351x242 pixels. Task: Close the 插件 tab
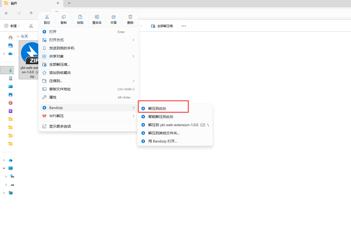58,3
